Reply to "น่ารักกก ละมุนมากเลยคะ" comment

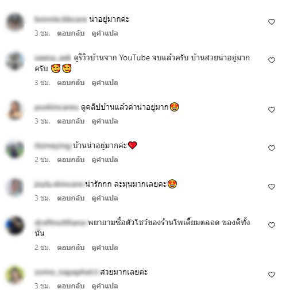pyautogui.click(x=71, y=198)
